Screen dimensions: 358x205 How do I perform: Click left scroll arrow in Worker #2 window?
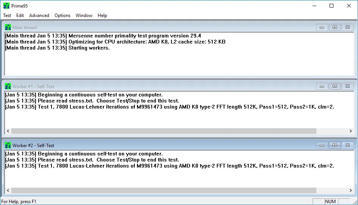coord(8,190)
